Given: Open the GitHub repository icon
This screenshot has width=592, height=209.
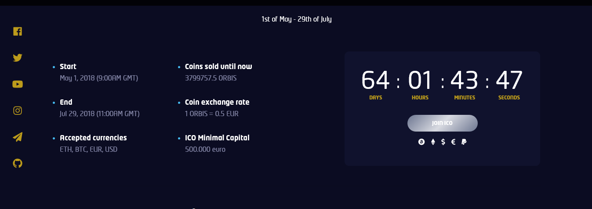Looking at the screenshot, I should point(18,163).
